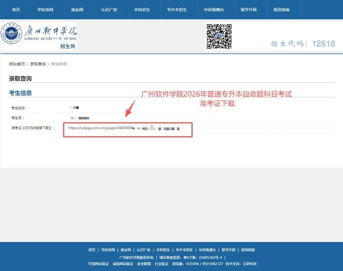Open 报到指南 in the top navigation
This screenshot has height=271, width=343.
pyautogui.click(x=281, y=9)
